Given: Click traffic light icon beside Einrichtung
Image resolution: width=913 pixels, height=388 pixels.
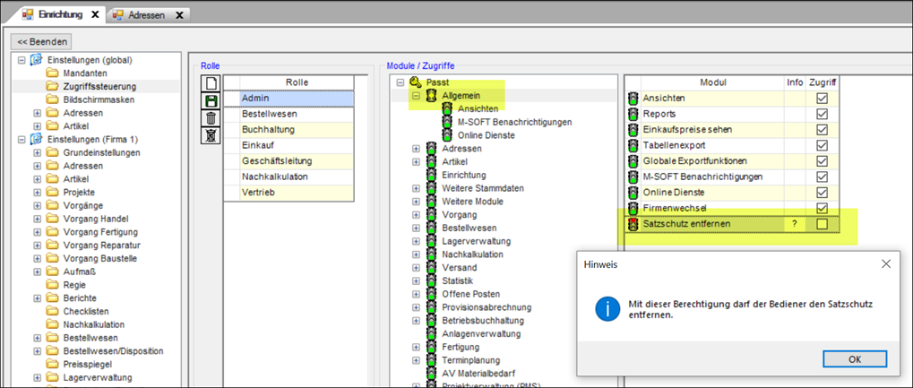Looking at the screenshot, I should (x=432, y=175).
